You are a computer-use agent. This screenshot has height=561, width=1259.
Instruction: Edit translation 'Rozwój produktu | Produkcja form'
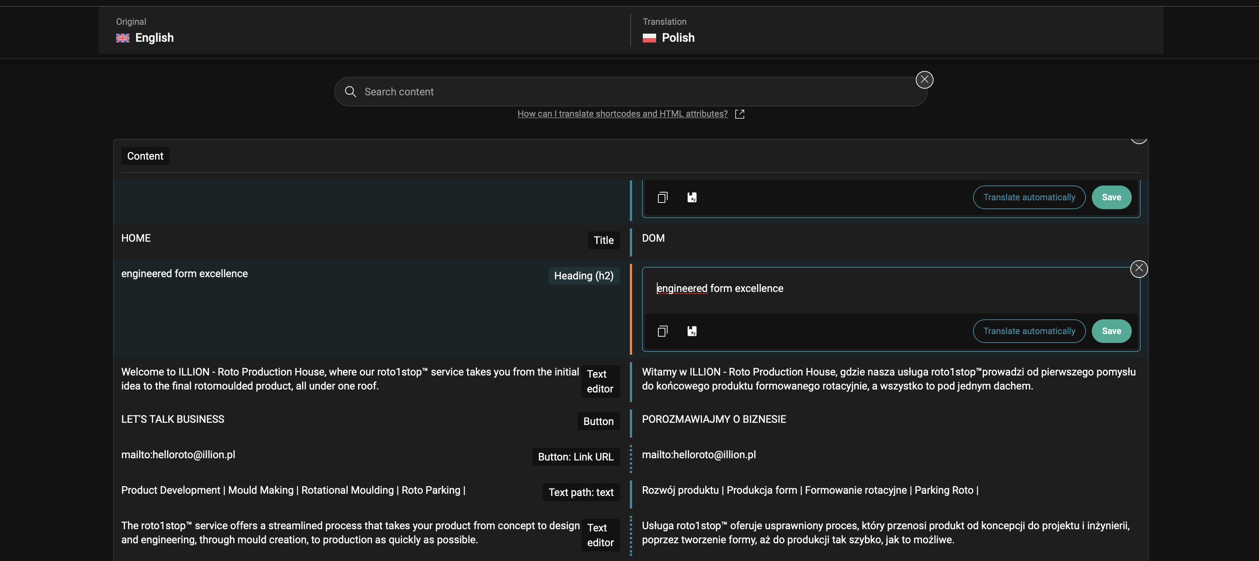click(x=810, y=490)
